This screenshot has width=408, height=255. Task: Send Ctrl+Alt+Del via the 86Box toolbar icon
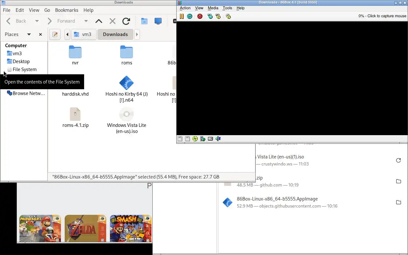click(210, 16)
